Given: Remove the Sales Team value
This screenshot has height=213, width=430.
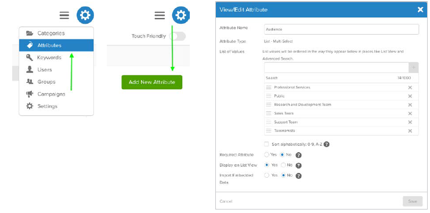Looking at the screenshot, I should 410,113.
